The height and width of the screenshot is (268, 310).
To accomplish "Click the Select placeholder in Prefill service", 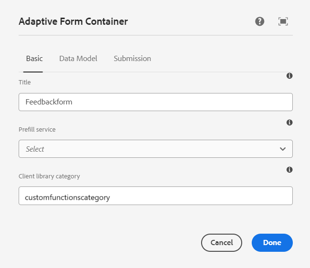I will tap(35, 149).
